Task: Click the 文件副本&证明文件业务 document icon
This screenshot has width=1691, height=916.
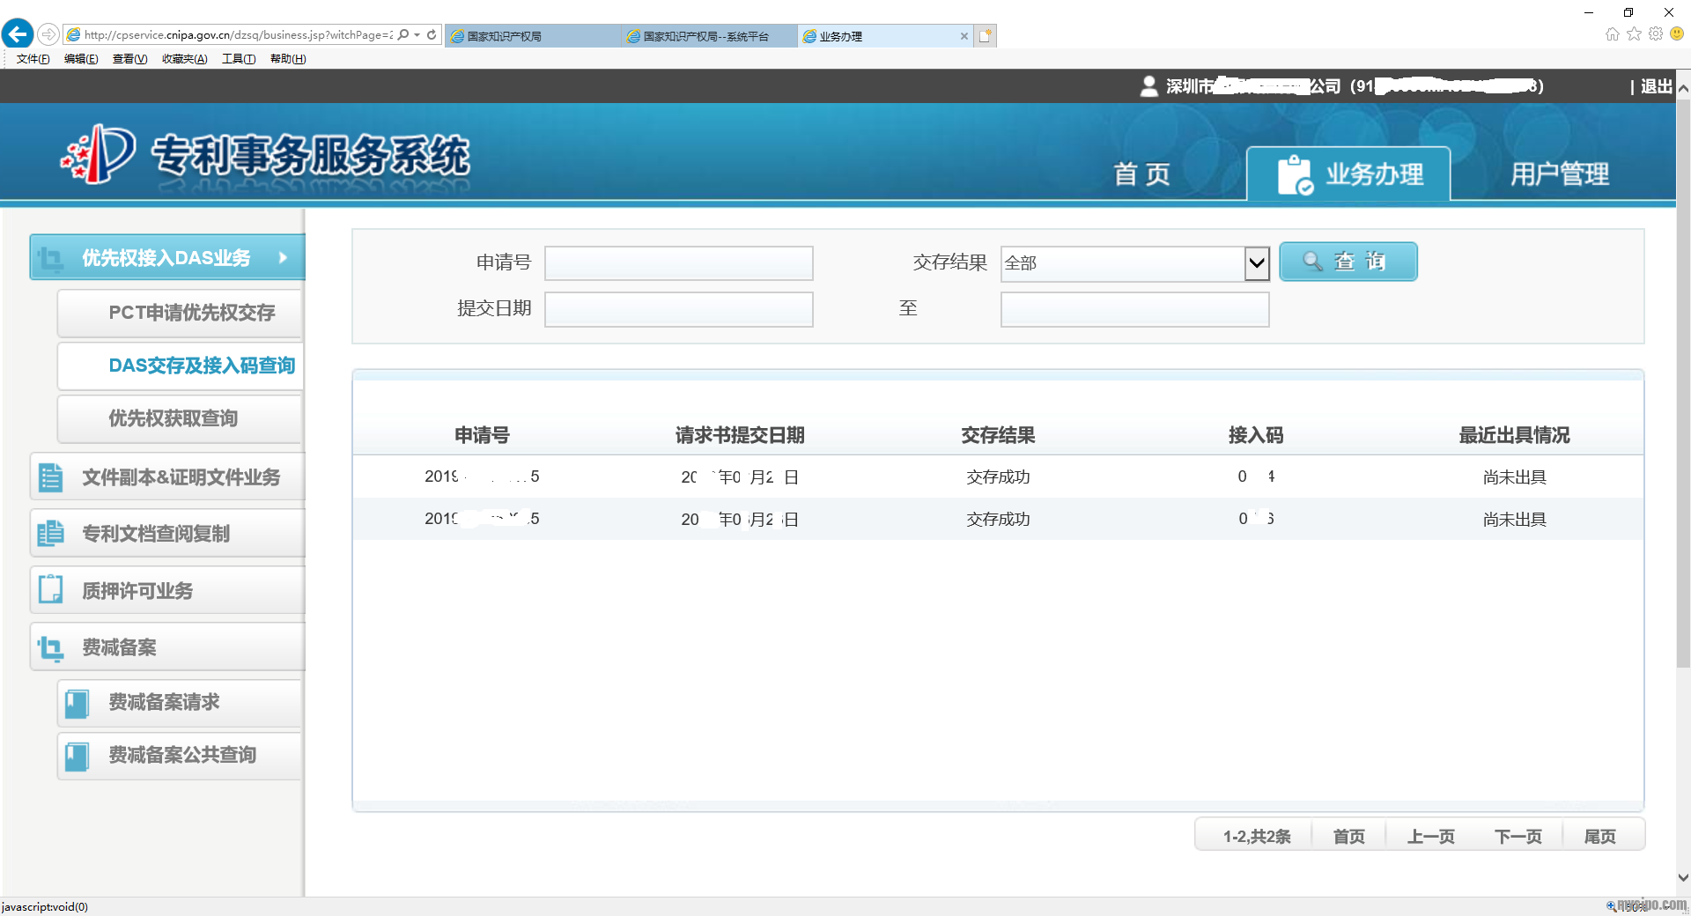Action: pyautogui.click(x=51, y=477)
